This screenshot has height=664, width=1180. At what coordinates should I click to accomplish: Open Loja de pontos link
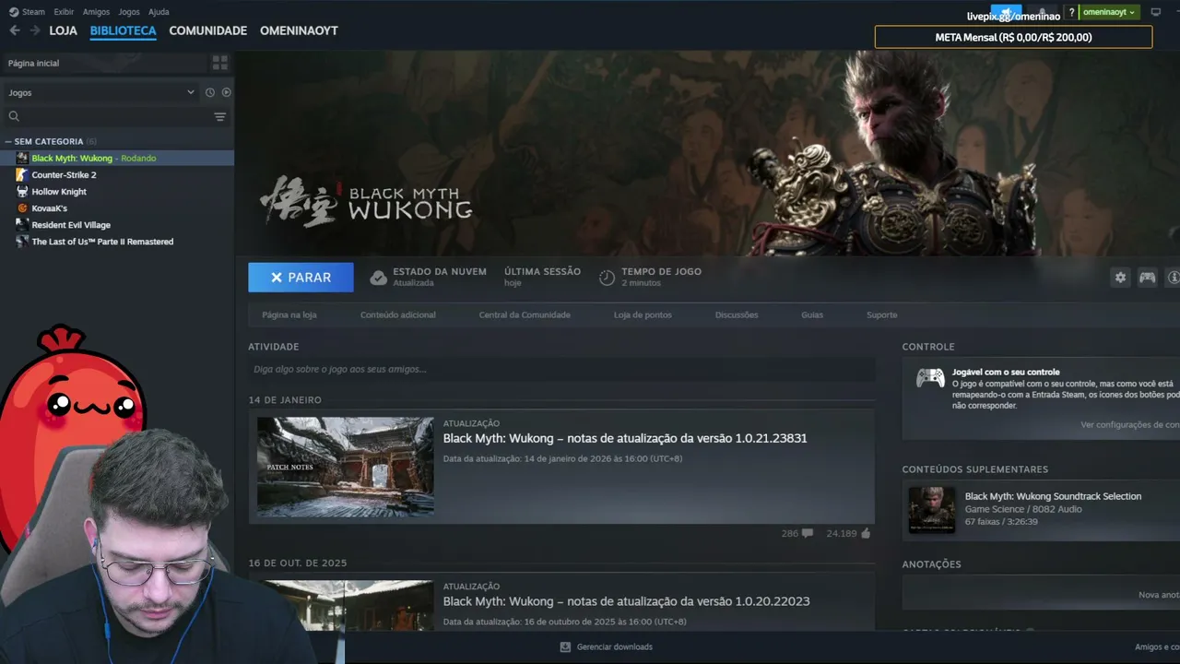point(643,314)
